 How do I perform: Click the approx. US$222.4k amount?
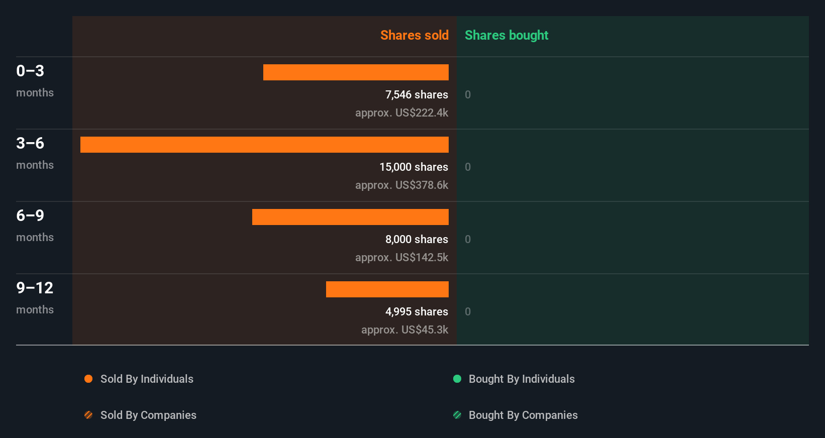401,113
